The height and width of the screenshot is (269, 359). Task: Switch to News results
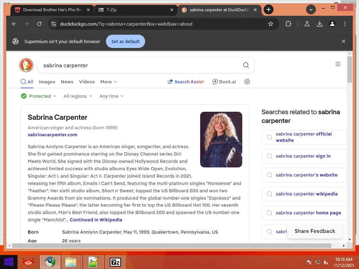[67, 82]
